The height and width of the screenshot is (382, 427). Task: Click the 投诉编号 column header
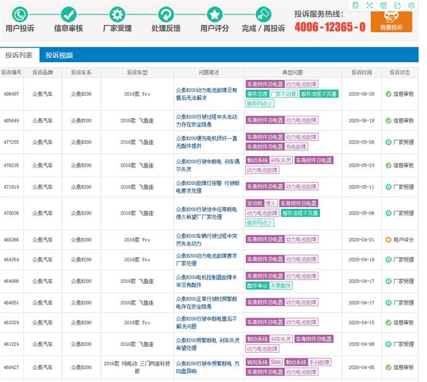[12, 73]
